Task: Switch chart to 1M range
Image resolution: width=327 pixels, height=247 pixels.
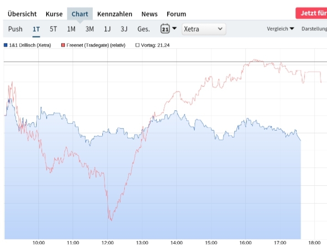Action: pyautogui.click(x=71, y=29)
